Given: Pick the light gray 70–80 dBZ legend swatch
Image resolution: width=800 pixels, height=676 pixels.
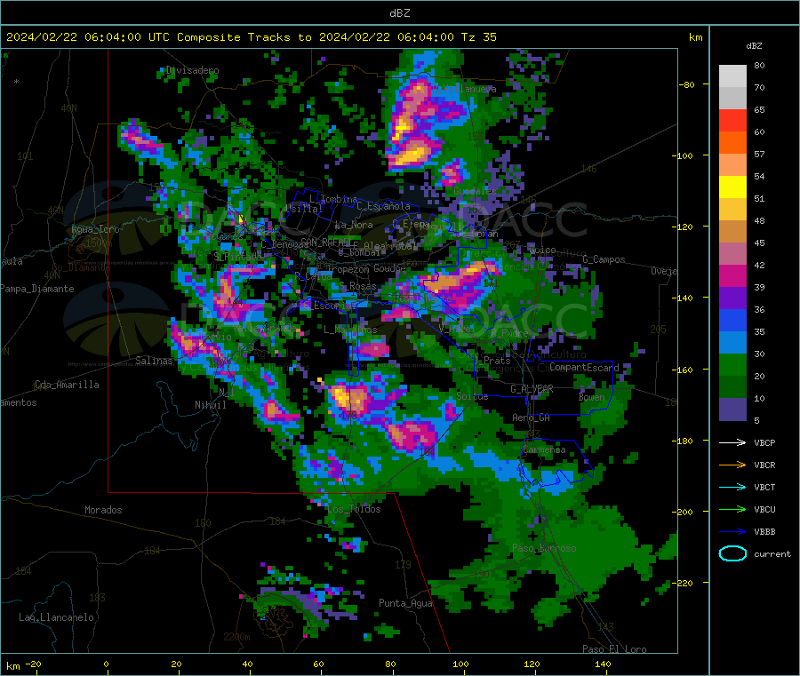Looking at the screenshot, I should click(x=732, y=76).
